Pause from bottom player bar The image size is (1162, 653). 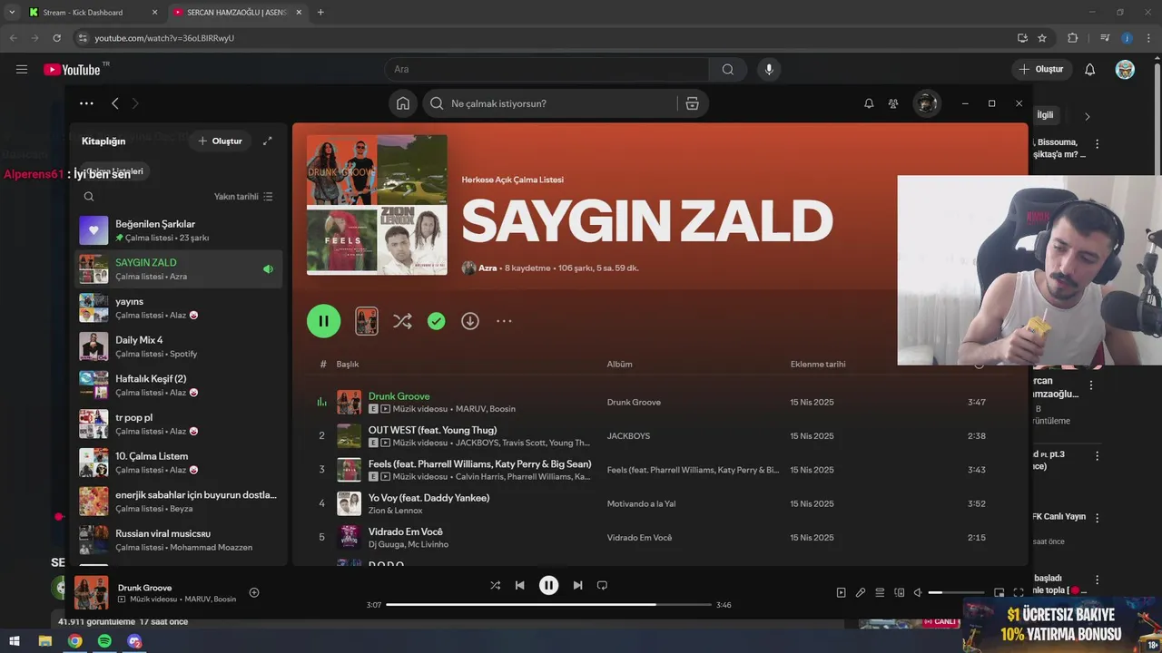click(x=548, y=585)
